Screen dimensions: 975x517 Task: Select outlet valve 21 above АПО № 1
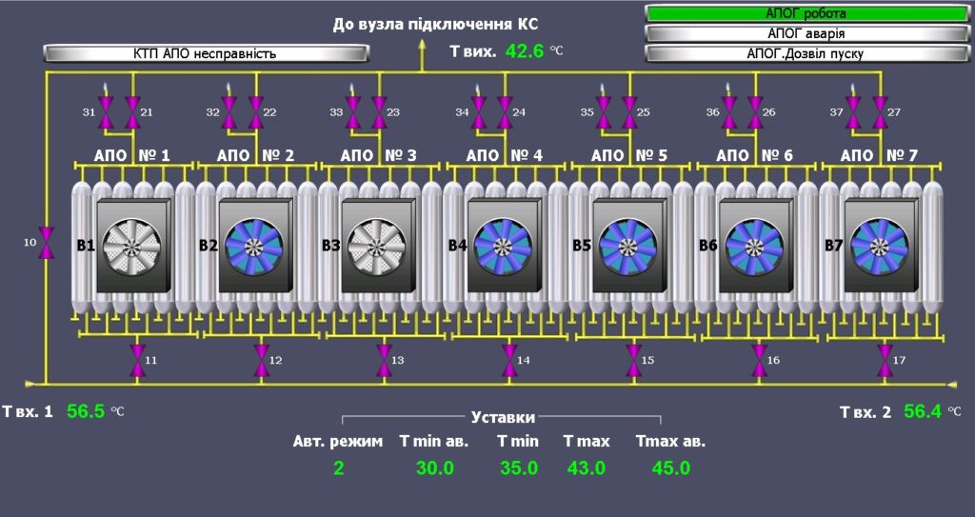[x=132, y=112]
